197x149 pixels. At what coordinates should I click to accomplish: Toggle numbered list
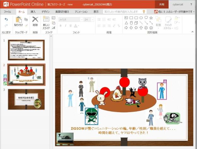(x=104, y=20)
